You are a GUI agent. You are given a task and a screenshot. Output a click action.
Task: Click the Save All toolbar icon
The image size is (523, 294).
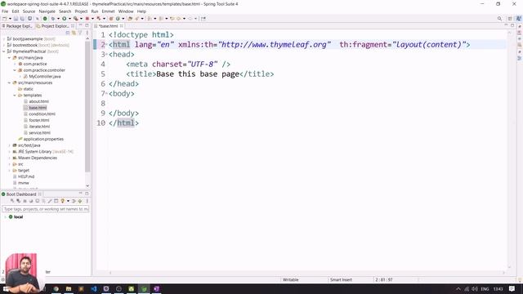click(x=22, y=19)
